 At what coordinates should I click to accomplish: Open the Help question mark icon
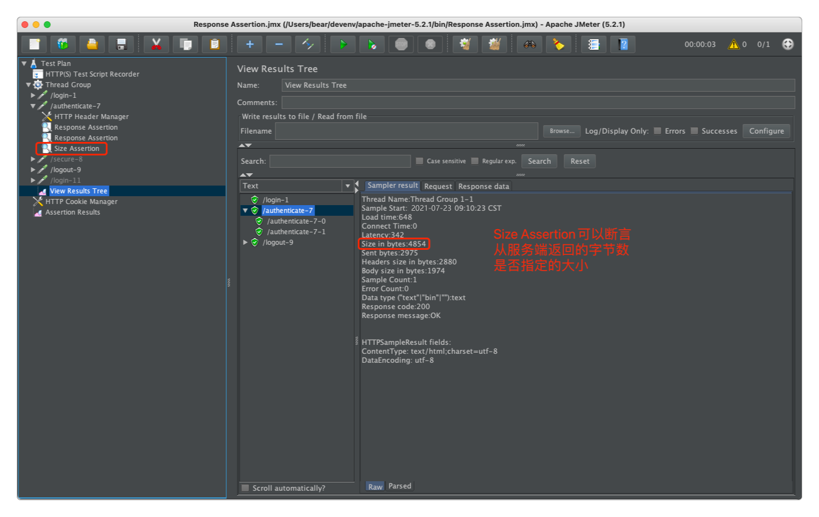pos(623,44)
